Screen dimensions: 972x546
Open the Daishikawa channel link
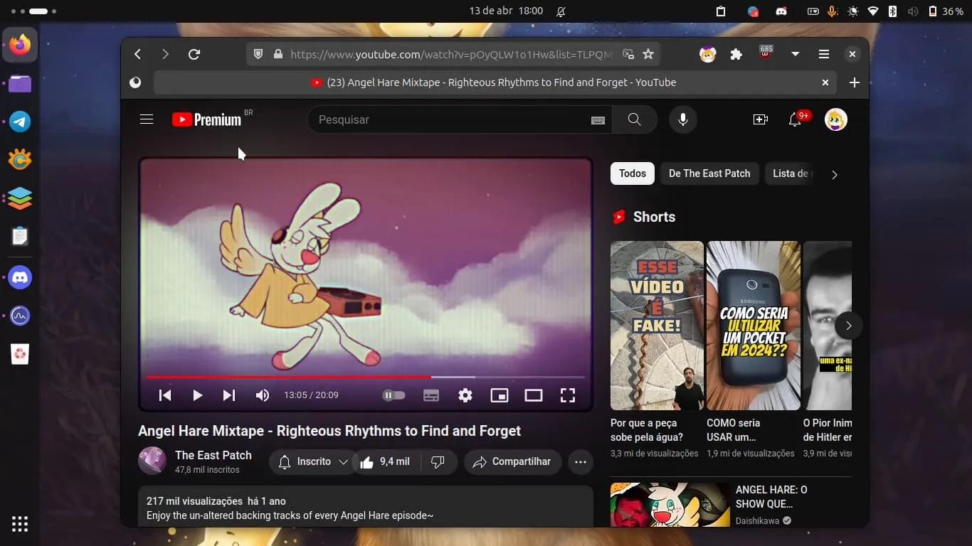click(759, 520)
